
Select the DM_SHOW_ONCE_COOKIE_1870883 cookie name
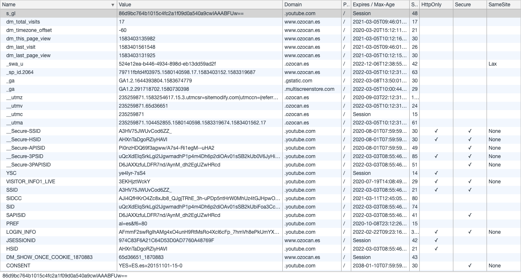click(50, 257)
